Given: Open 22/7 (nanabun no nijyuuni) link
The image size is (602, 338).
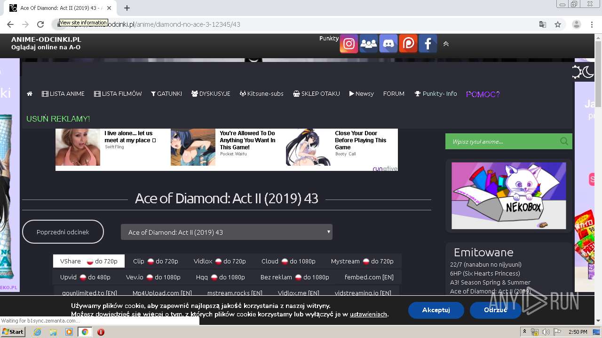Looking at the screenshot, I should 485,264.
